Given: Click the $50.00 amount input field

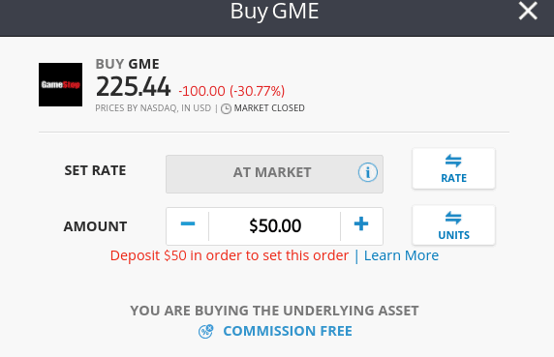Looking at the screenshot, I should pos(275,225).
